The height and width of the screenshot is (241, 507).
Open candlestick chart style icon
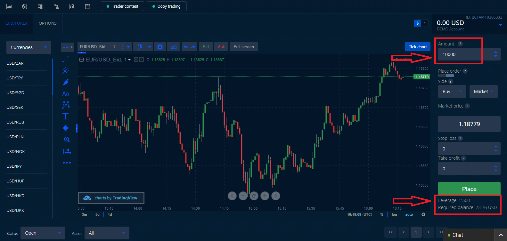pyautogui.click(x=139, y=47)
